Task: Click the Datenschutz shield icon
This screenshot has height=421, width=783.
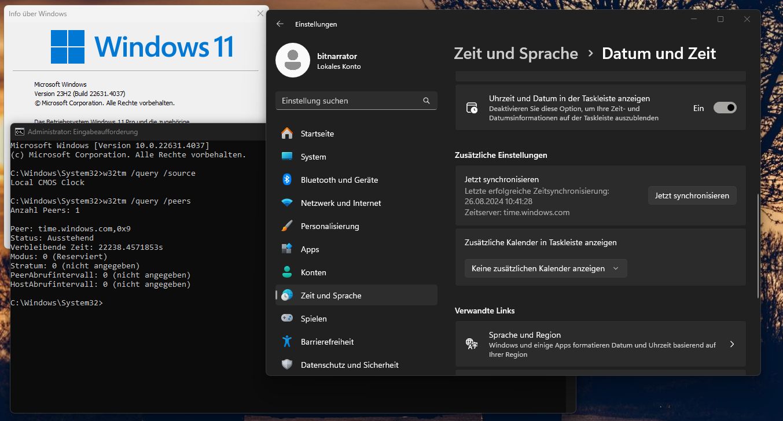Action: pyautogui.click(x=287, y=365)
